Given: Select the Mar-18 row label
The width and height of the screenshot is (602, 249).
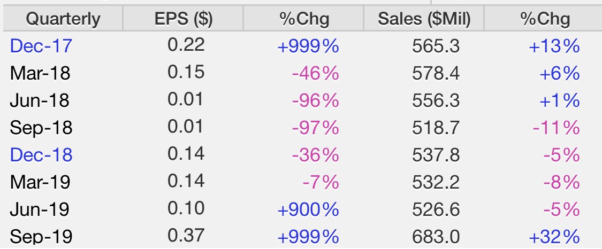Looking at the screenshot, I should click(x=40, y=73).
